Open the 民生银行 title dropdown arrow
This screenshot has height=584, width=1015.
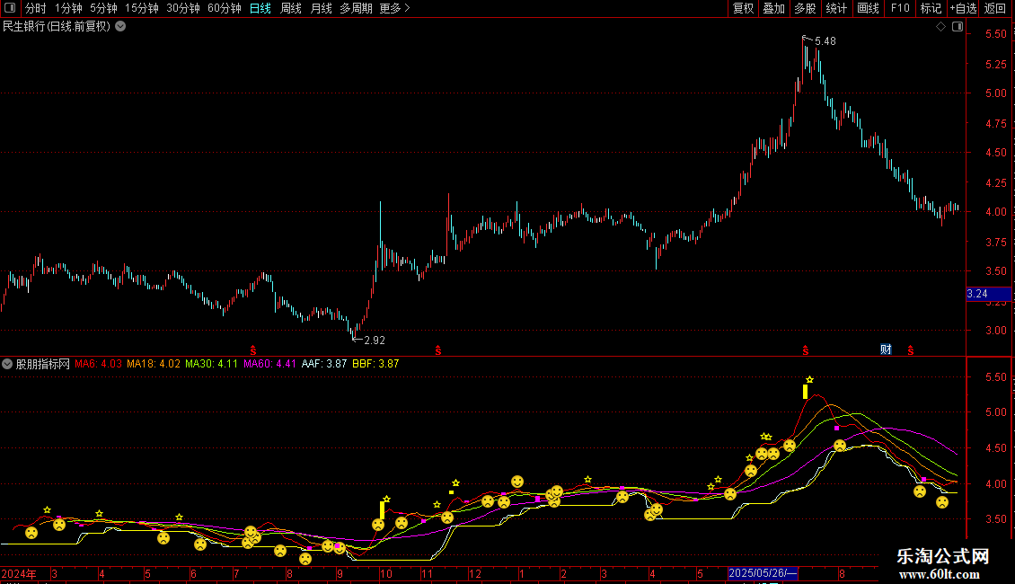[120, 27]
